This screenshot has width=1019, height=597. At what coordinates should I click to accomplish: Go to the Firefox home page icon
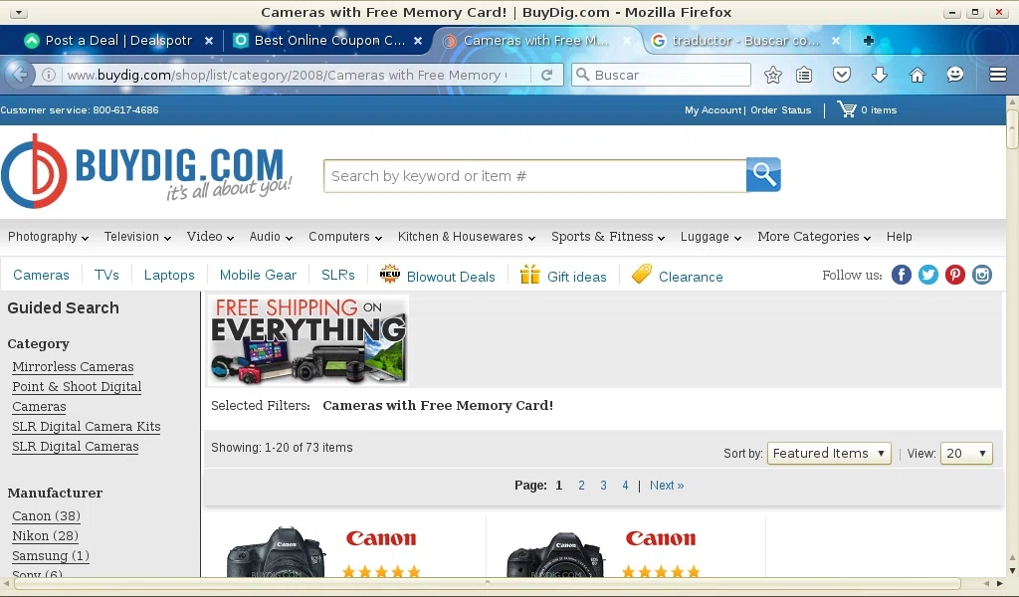[917, 75]
